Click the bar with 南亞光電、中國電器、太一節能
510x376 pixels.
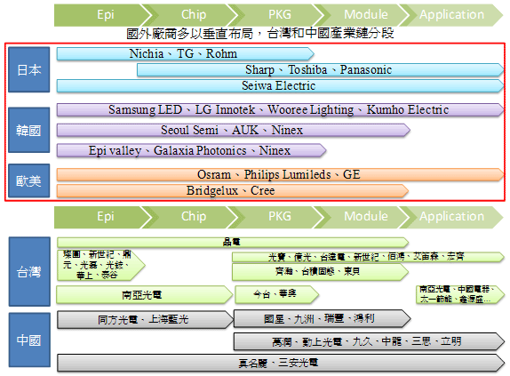click(x=460, y=295)
